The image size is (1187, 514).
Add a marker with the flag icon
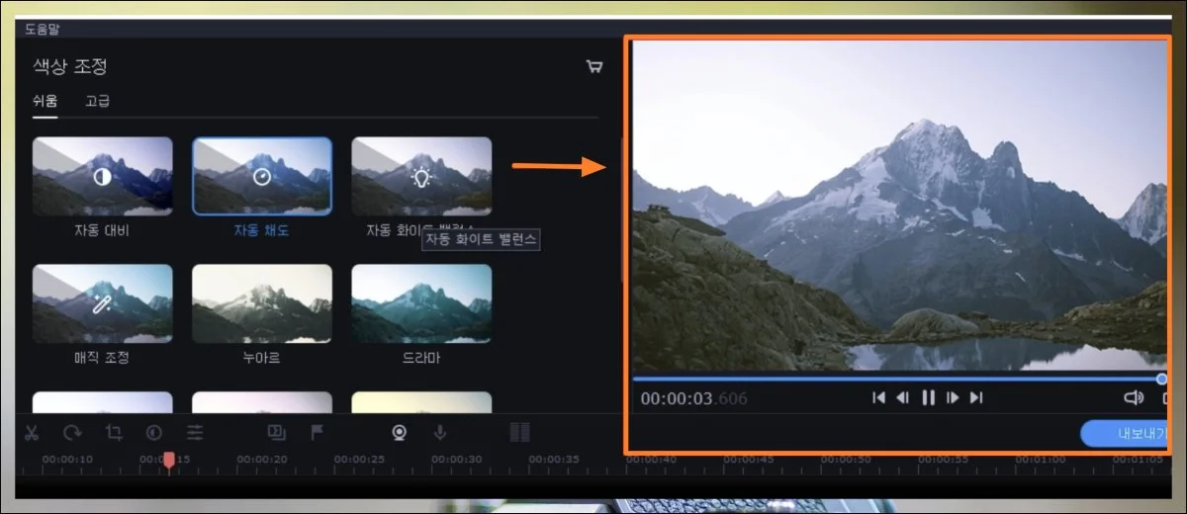click(x=317, y=432)
